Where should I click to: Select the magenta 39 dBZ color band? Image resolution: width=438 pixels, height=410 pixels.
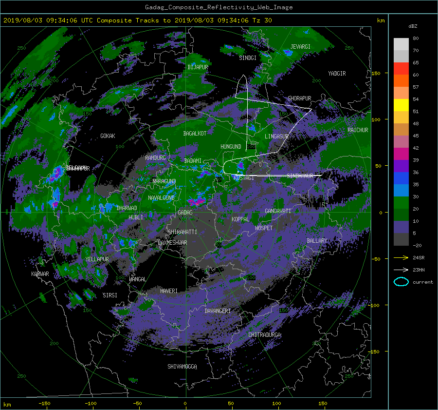point(401,154)
